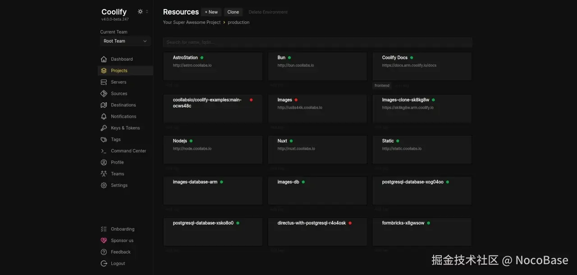Open the Coolify Docs resource card
Screen dimensions: 577x275
pos(422,66)
